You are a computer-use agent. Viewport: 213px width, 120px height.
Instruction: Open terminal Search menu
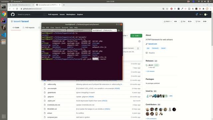pos(58,27)
